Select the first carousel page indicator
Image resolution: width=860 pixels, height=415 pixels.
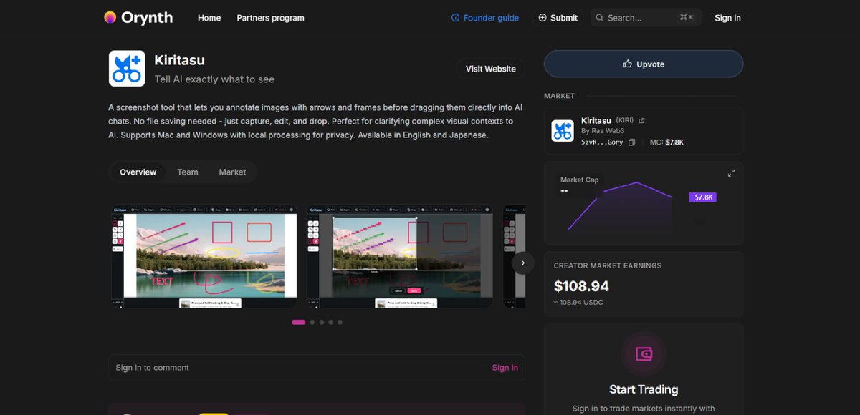(299, 322)
